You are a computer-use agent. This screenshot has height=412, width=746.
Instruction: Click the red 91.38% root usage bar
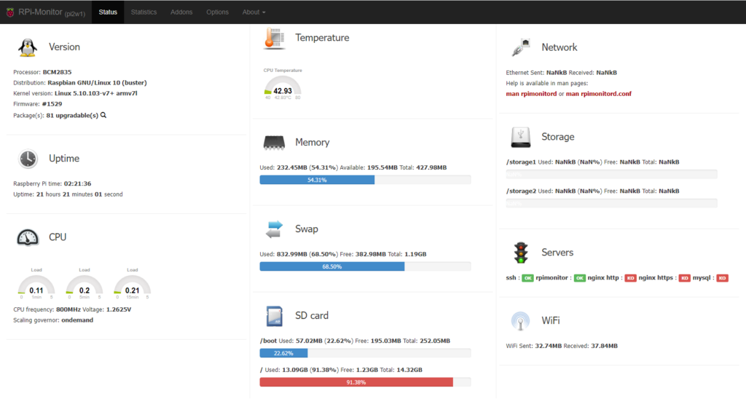click(356, 382)
